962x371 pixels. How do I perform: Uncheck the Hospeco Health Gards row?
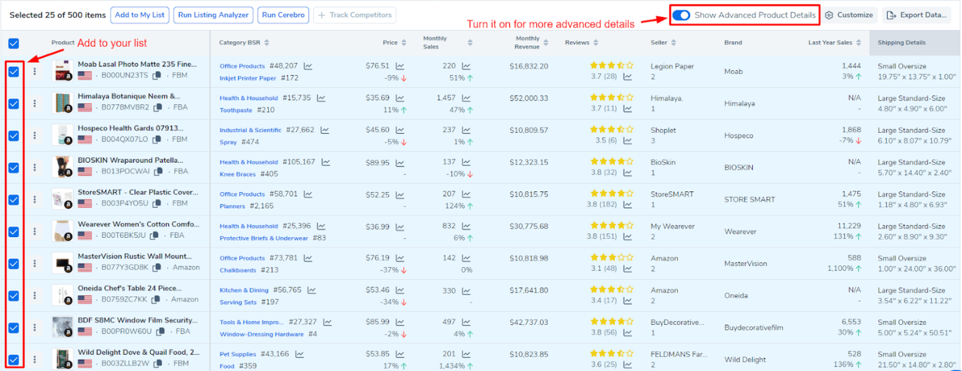[14, 135]
